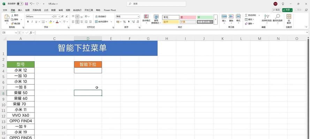The image size is (310, 139).
Task: Toggle the AutoSave (自动保存) switch
Action: [20, 4]
